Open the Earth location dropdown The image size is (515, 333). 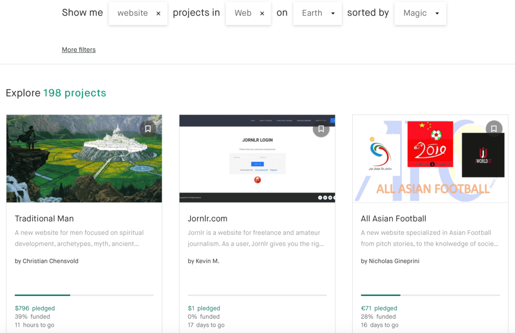coord(317,13)
